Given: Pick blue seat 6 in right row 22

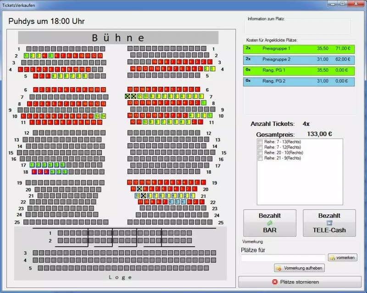Looking at the screenshot, I should click(x=171, y=202).
